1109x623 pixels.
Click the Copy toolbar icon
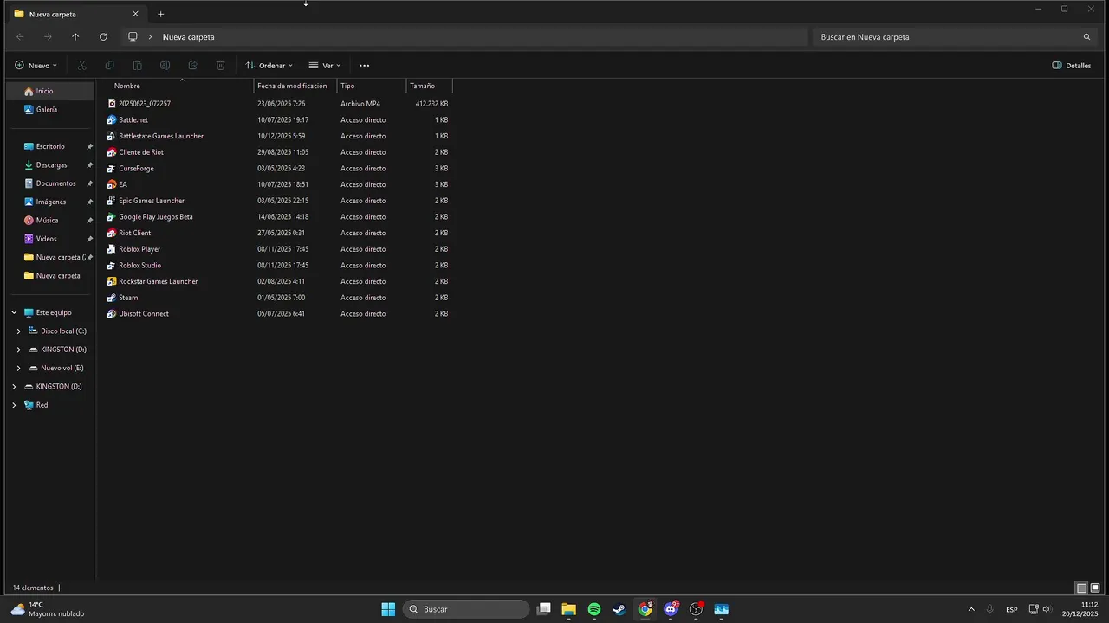pyautogui.click(x=110, y=66)
